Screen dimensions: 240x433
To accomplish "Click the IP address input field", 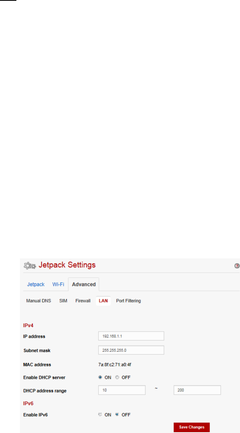I will 131,336.
